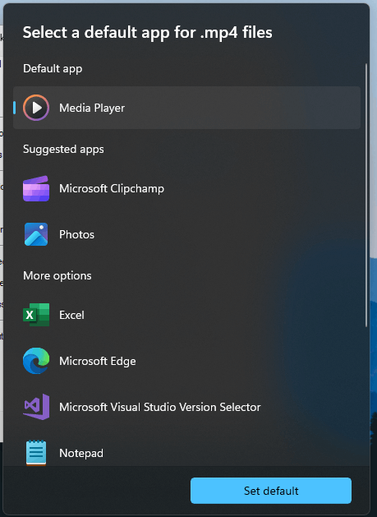This screenshot has height=517, width=377.
Task: Choose Microsoft Clipchamp by its name
Action: [x=112, y=188]
